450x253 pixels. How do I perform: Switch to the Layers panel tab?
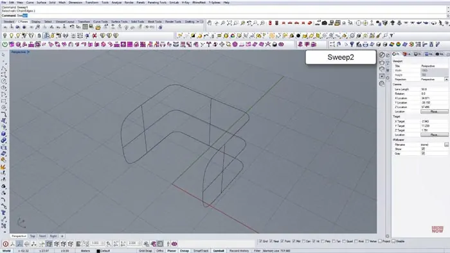407,54
